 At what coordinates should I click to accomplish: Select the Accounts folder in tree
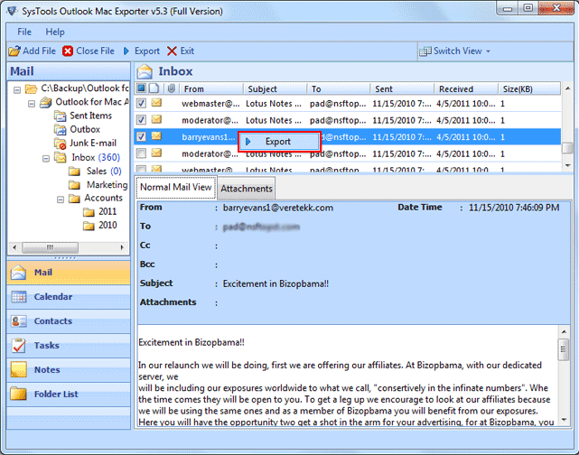(103, 199)
